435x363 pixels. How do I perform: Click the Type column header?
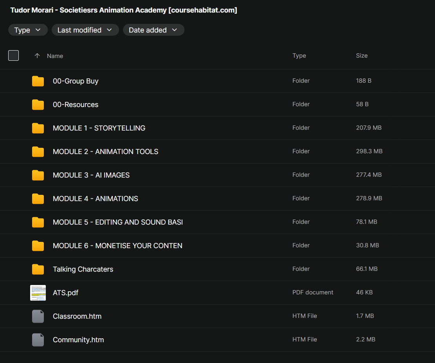click(x=299, y=56)
